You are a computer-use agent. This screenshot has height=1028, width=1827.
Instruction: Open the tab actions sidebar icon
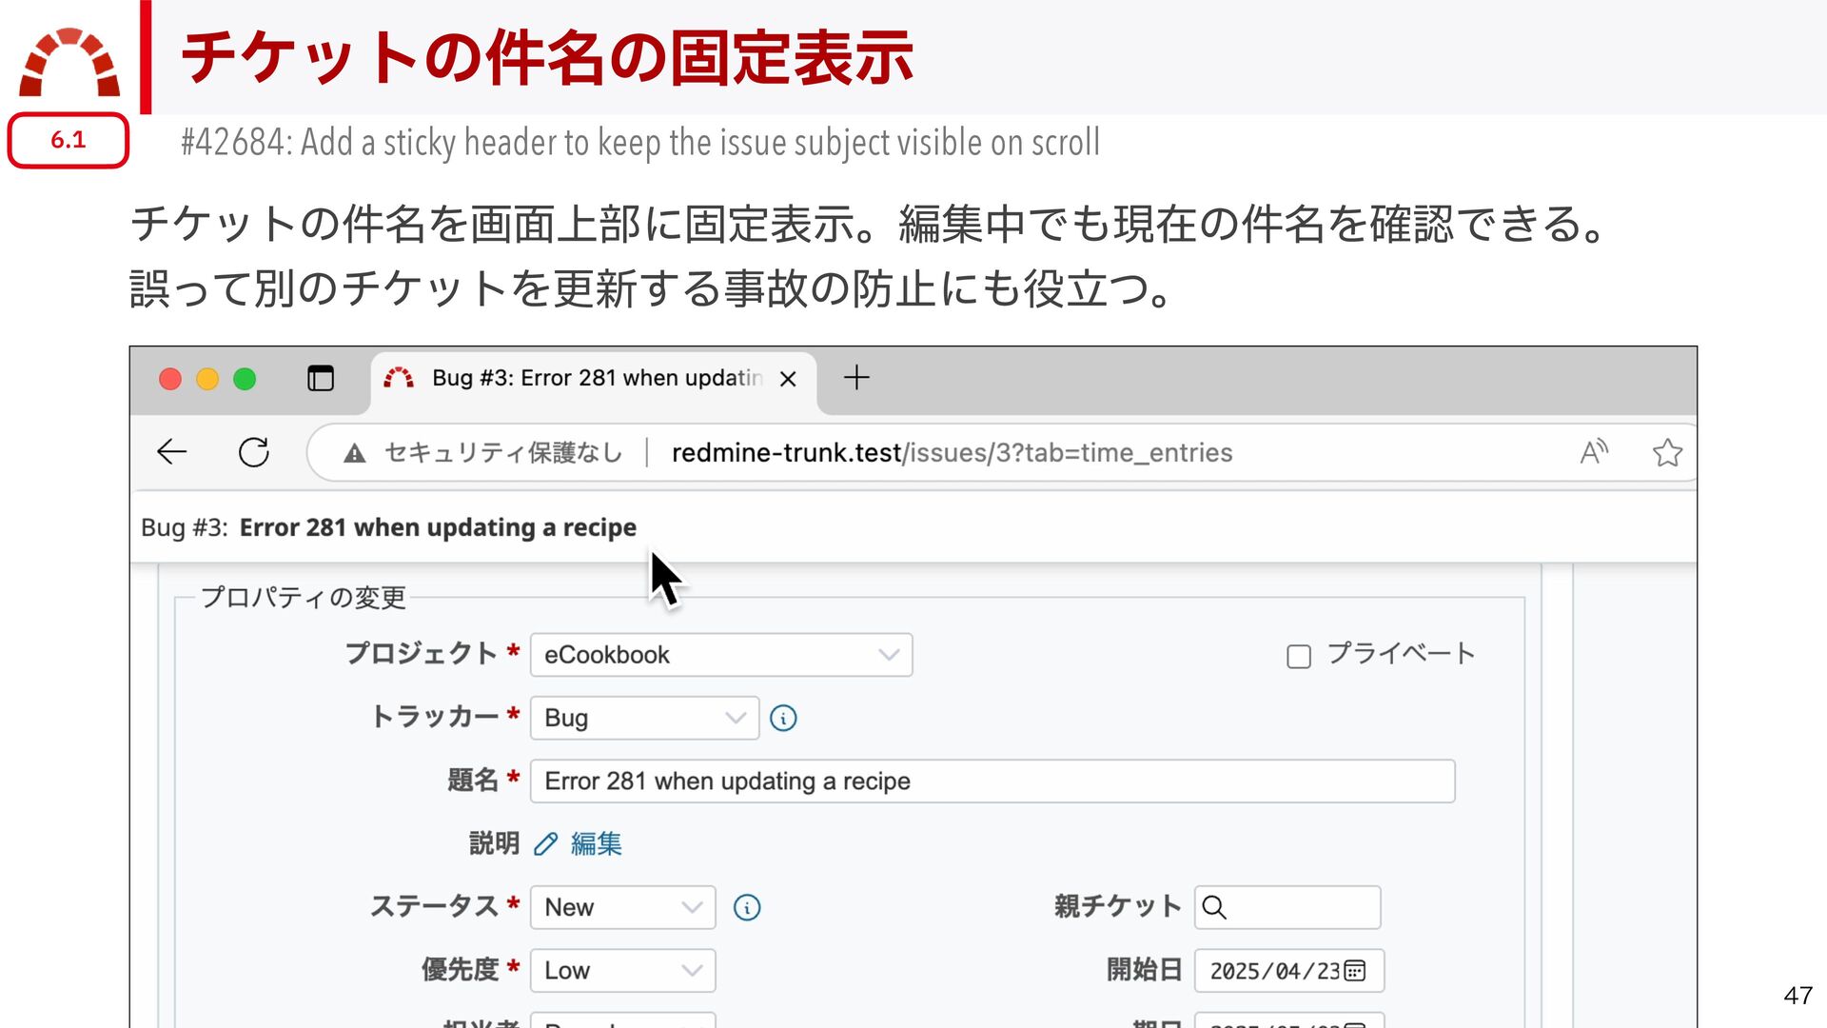(x=321, y=379)
